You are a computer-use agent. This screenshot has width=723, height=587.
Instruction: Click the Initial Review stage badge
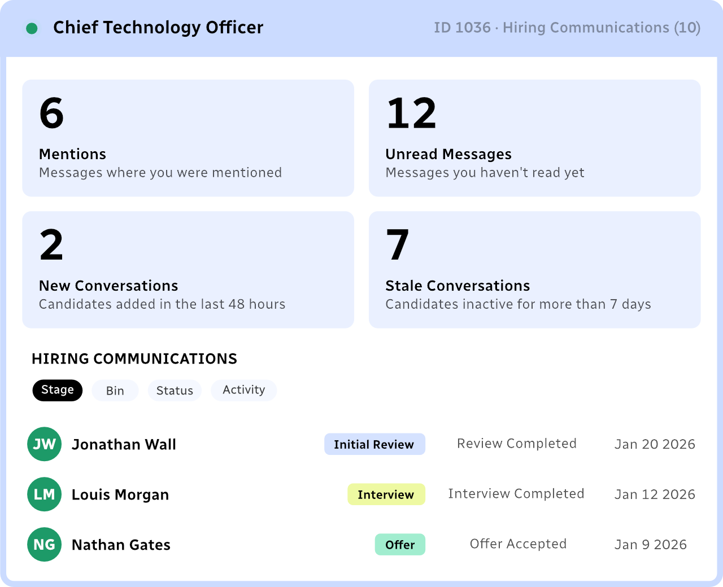[374, 444]
